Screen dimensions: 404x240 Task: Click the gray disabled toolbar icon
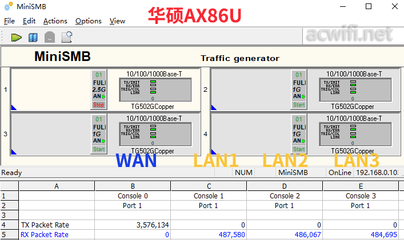pos(50,38)
